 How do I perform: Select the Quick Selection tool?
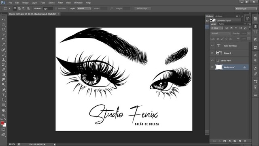point(3,34)
